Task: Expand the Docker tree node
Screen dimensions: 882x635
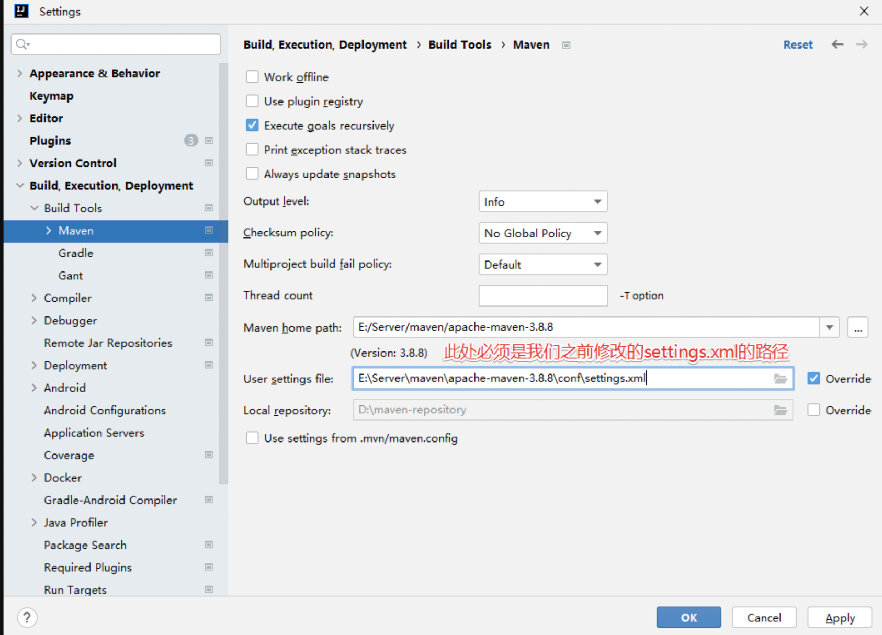Action: [34, 478]
